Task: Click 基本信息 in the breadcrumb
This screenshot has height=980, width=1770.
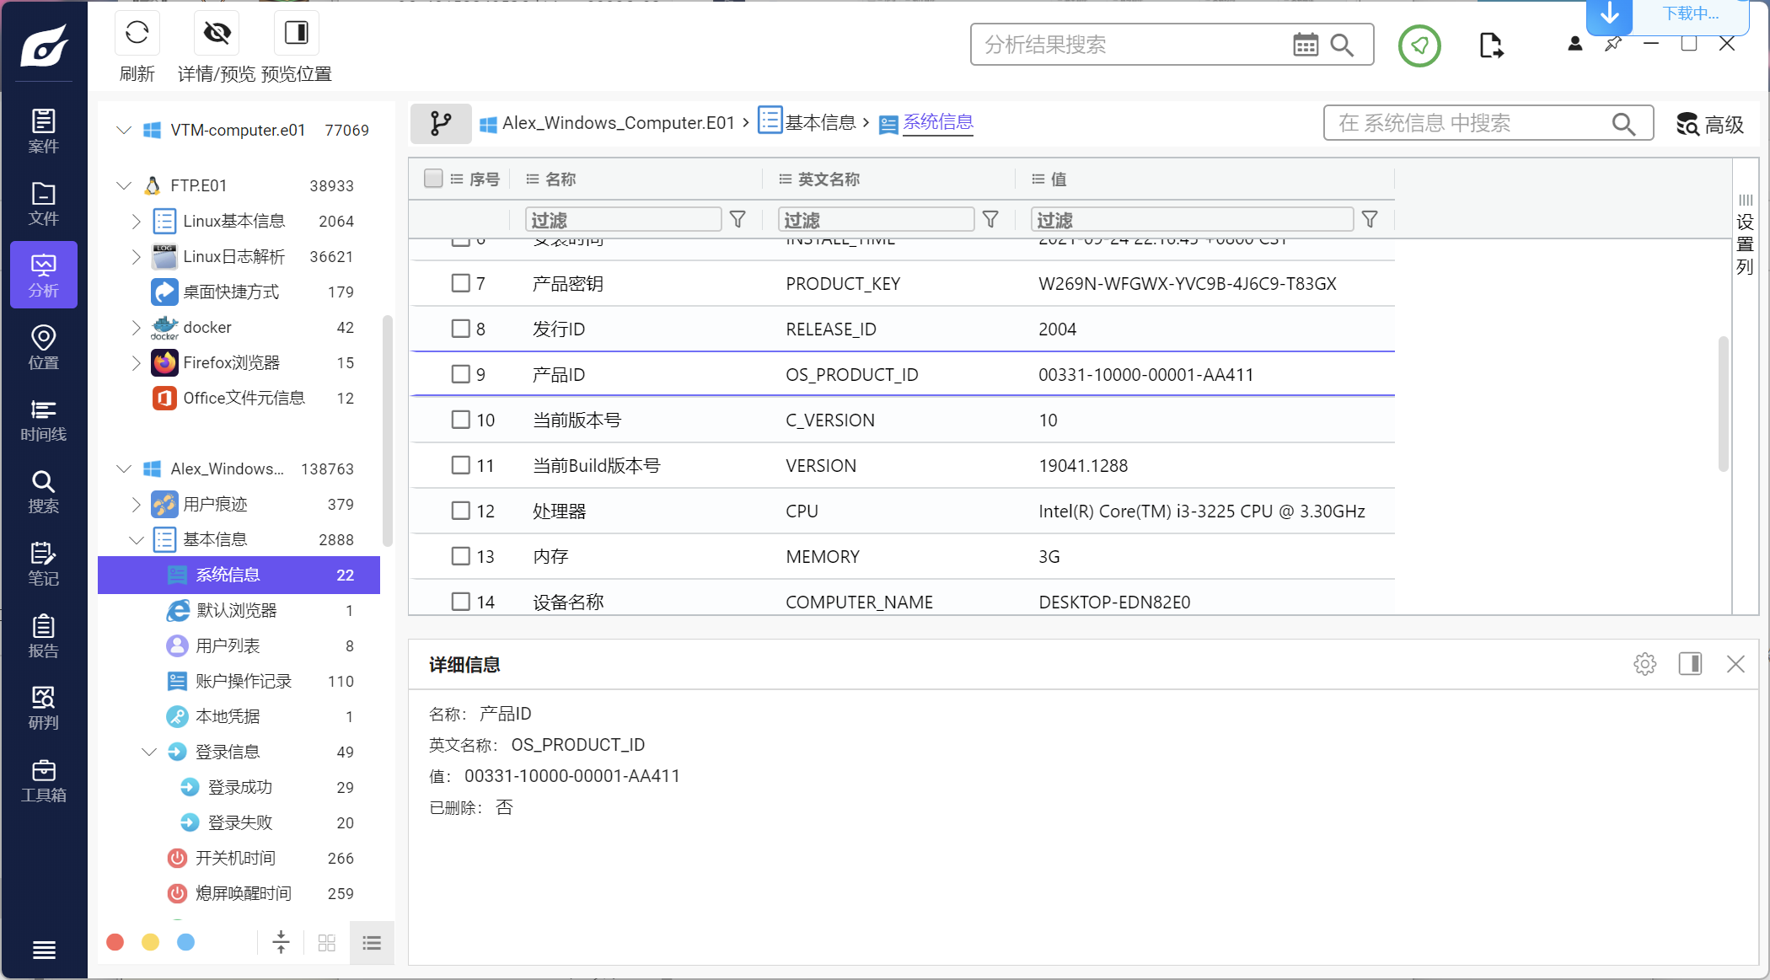Action: 820,123
